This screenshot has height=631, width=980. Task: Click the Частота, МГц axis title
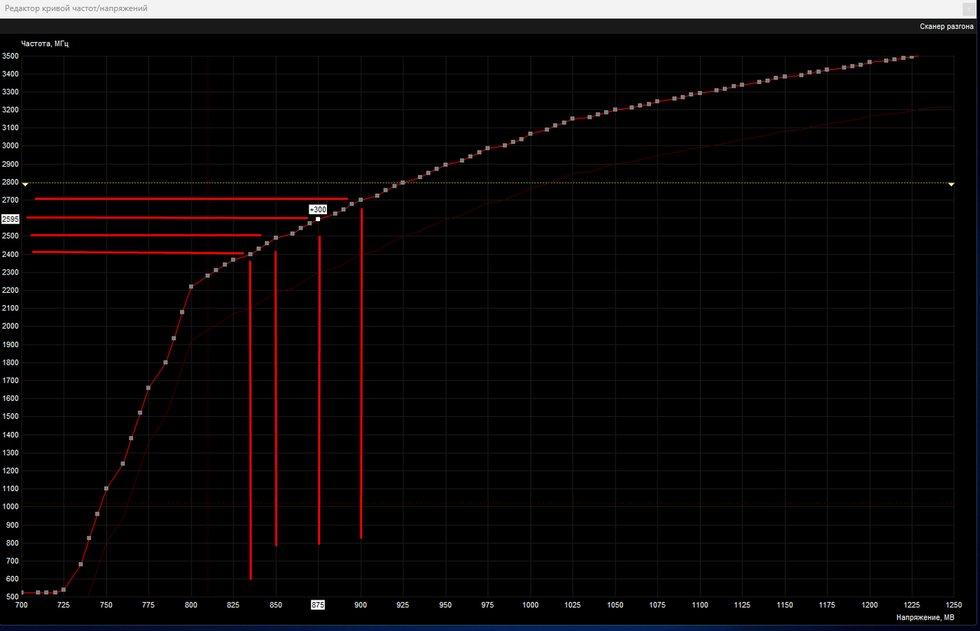pos(47,44)
